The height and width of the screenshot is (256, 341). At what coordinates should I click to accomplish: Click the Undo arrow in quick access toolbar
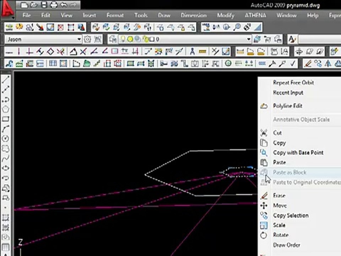[64, 5]
